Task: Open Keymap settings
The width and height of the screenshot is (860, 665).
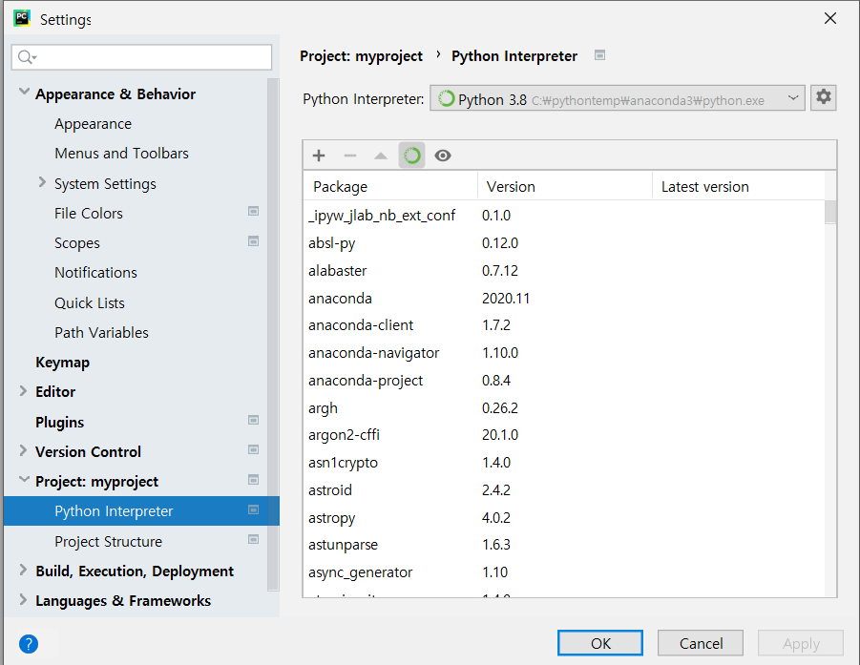Action: tap(63, 363)
